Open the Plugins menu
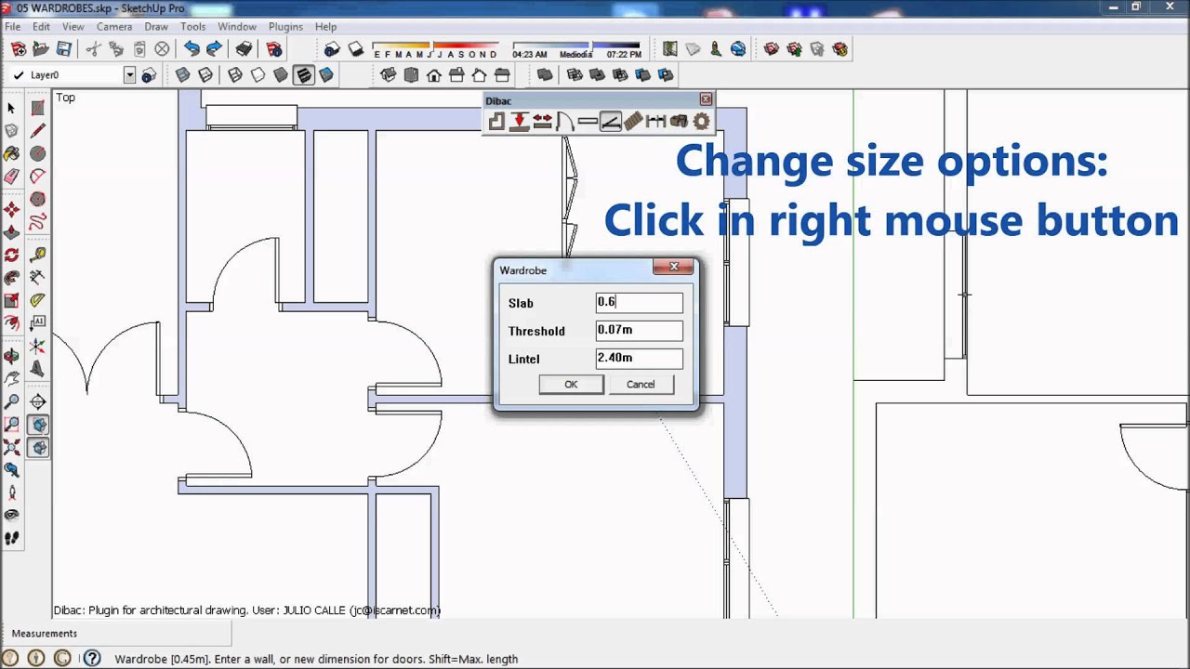 (285, 27)
